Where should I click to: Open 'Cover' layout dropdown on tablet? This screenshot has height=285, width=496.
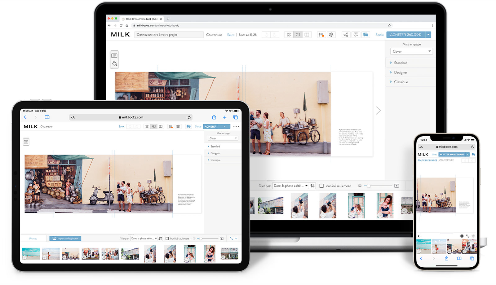pyautogui.click(x=223, y=138)
